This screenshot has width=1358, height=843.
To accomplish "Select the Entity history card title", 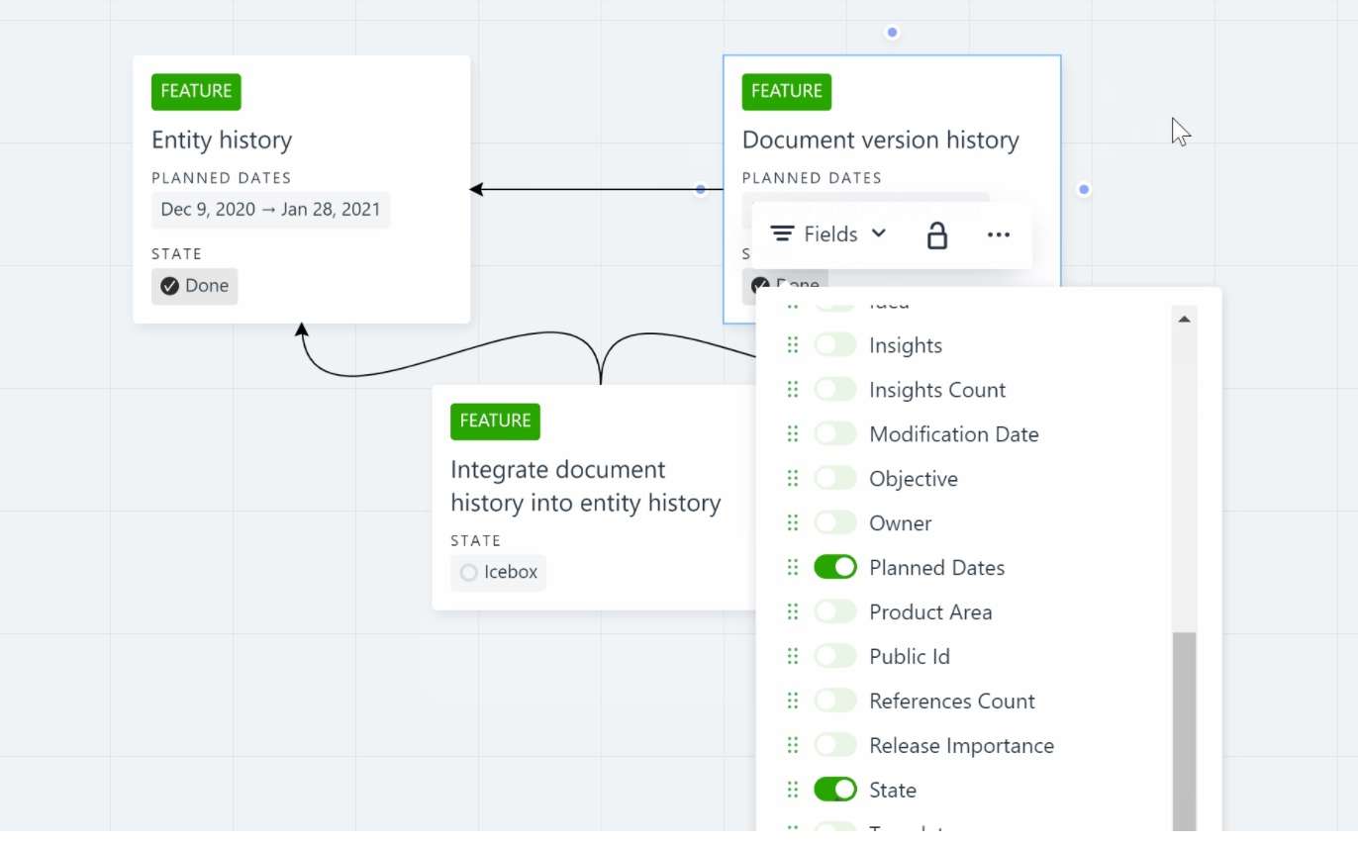I will [x=222, y=140].
